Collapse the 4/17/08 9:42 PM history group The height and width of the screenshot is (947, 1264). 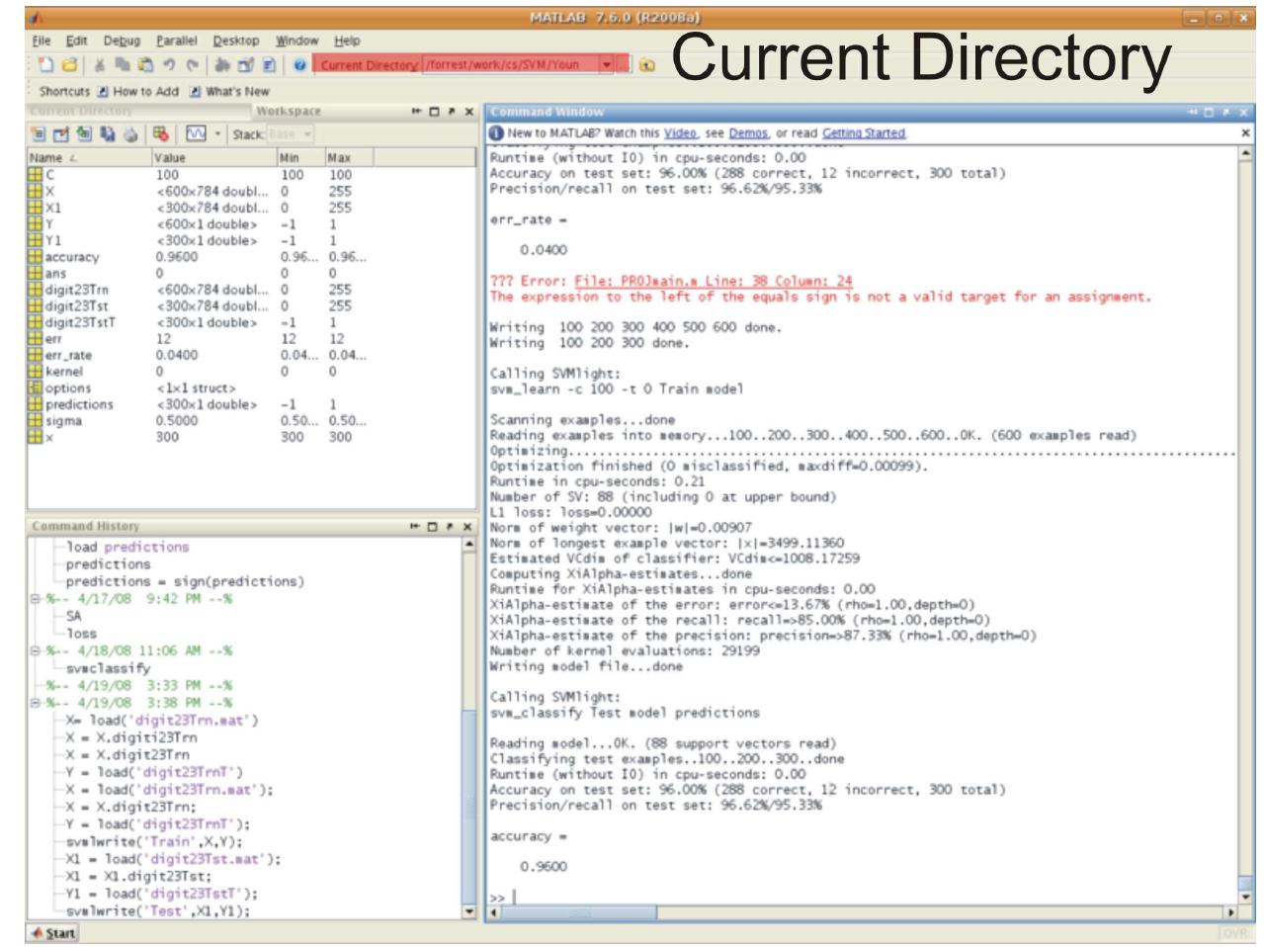pyautogui.click(x=36, y=599)
